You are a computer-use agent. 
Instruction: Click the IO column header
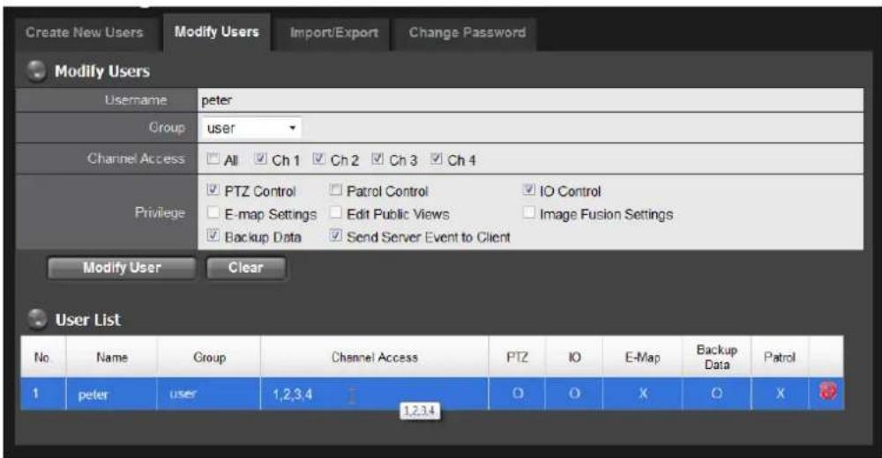click(574, 358)
